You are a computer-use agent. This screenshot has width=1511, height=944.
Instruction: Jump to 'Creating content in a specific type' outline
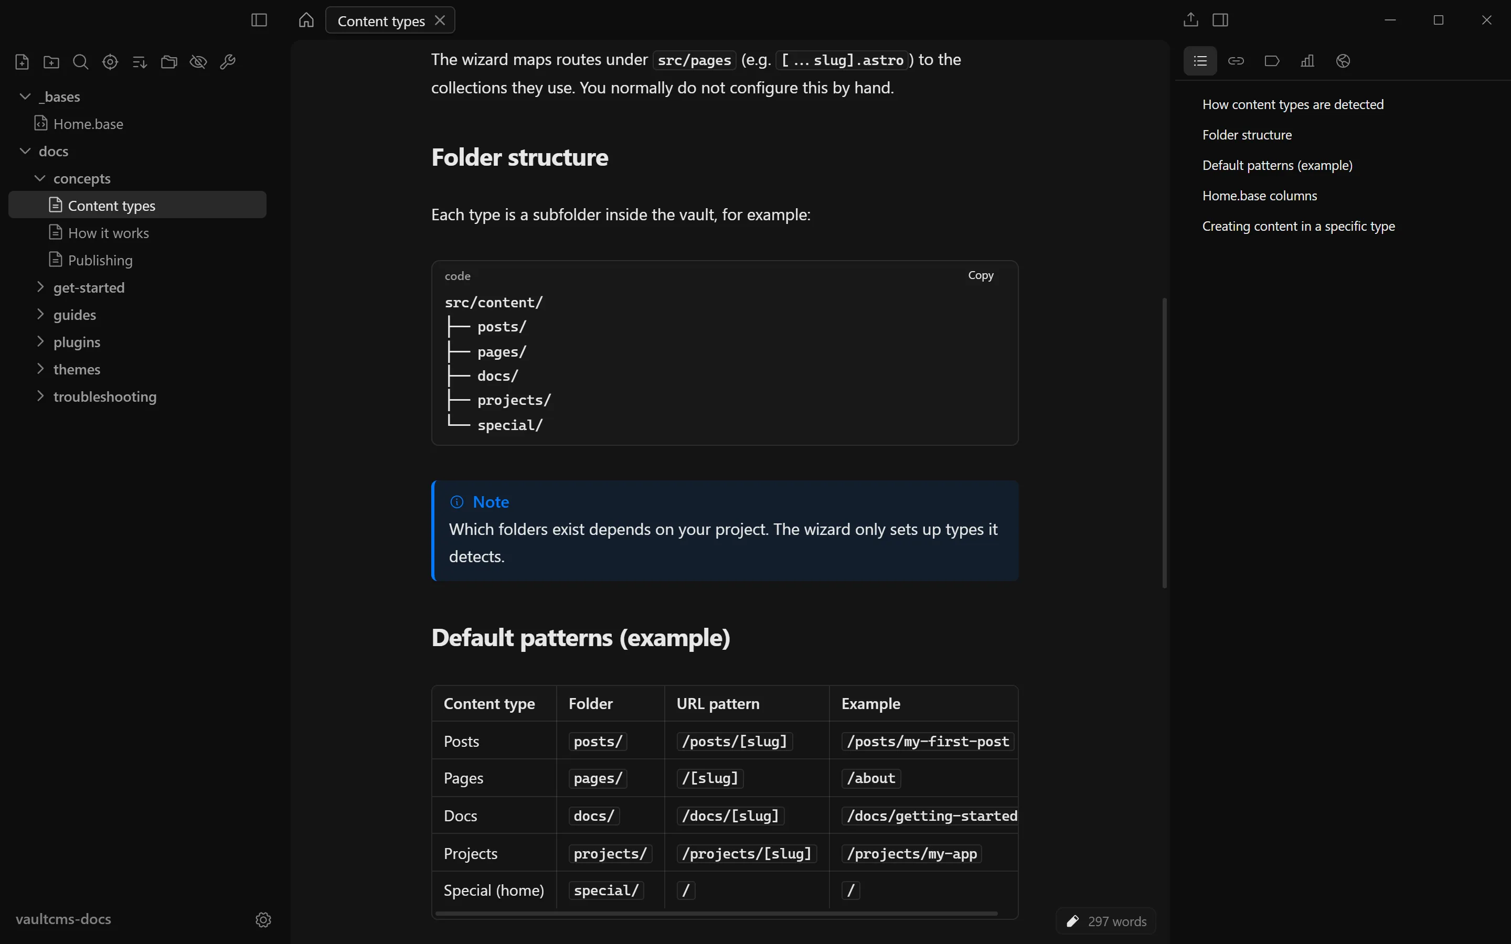(x=1298, y=226)
